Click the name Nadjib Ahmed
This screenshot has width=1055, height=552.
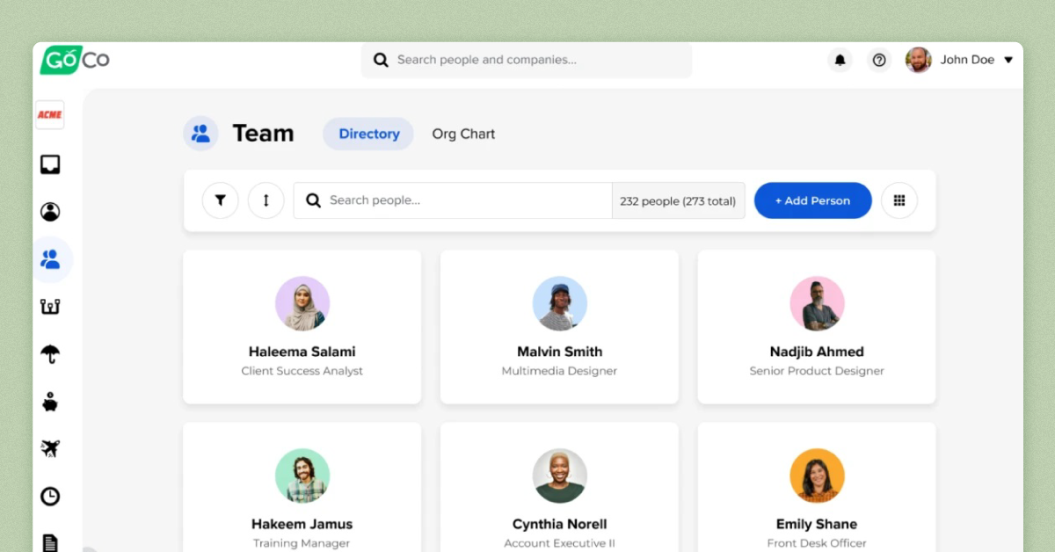point(817,352)
